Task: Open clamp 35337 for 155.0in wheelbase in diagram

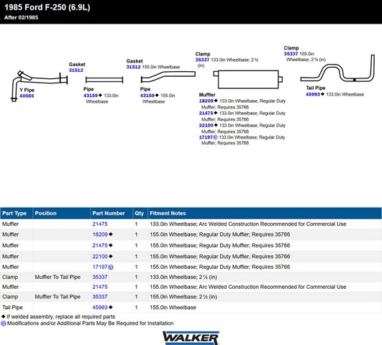Action: tap(291, 54)
